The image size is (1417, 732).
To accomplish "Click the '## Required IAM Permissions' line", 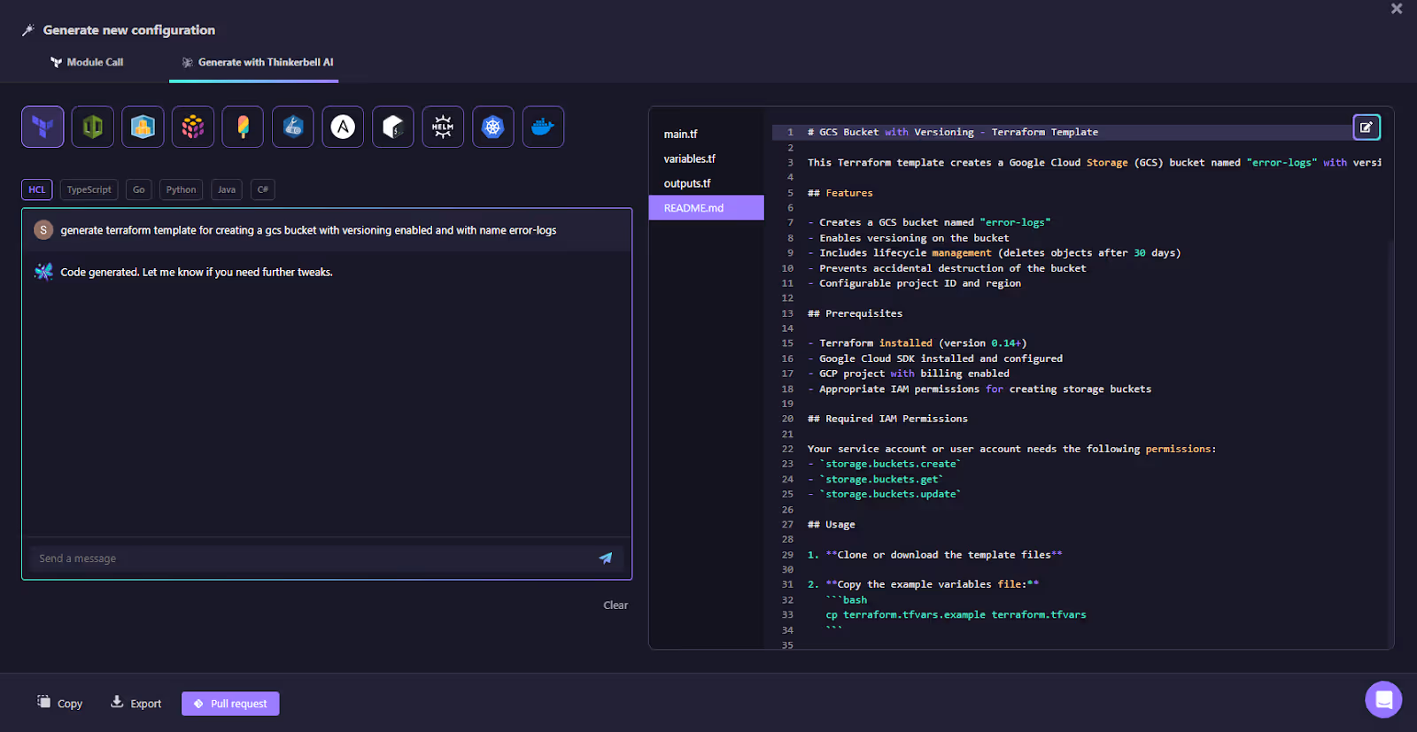I will [x=887, y=419].
